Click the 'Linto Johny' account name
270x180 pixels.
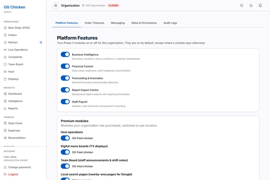tap(10, 157)
